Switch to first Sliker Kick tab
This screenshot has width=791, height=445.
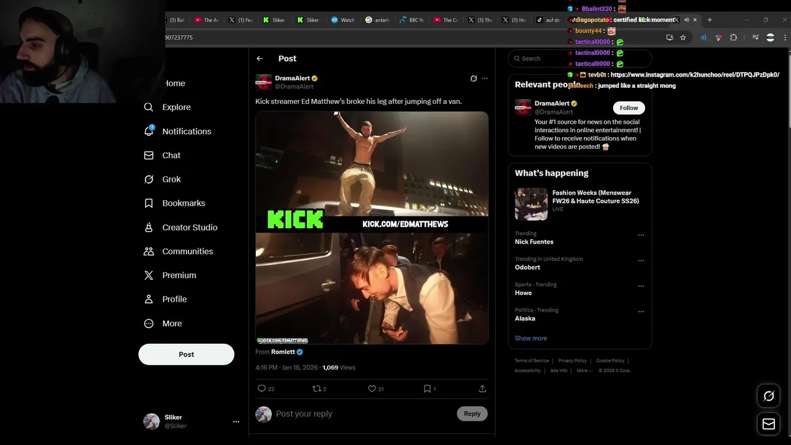click(274, 20)
